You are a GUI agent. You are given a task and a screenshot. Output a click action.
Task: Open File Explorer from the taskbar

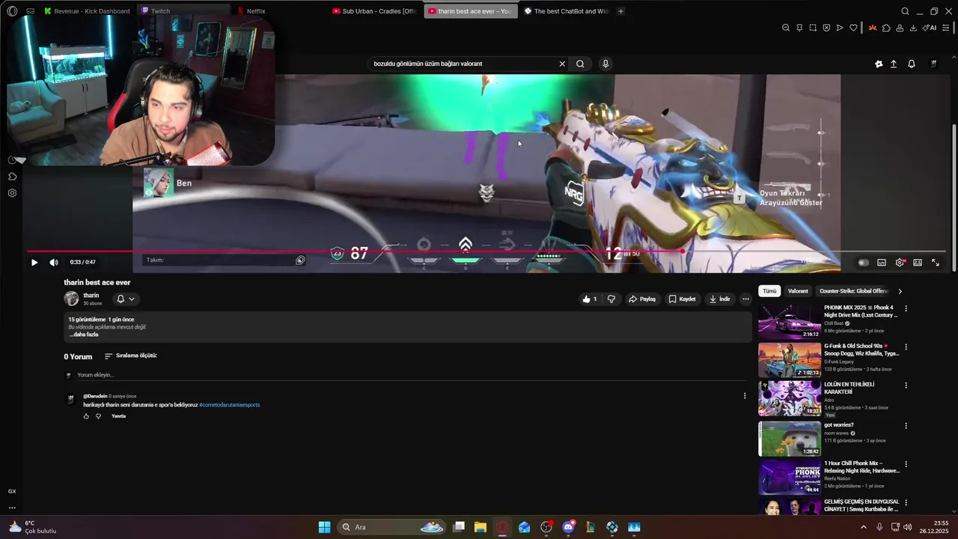480,527
